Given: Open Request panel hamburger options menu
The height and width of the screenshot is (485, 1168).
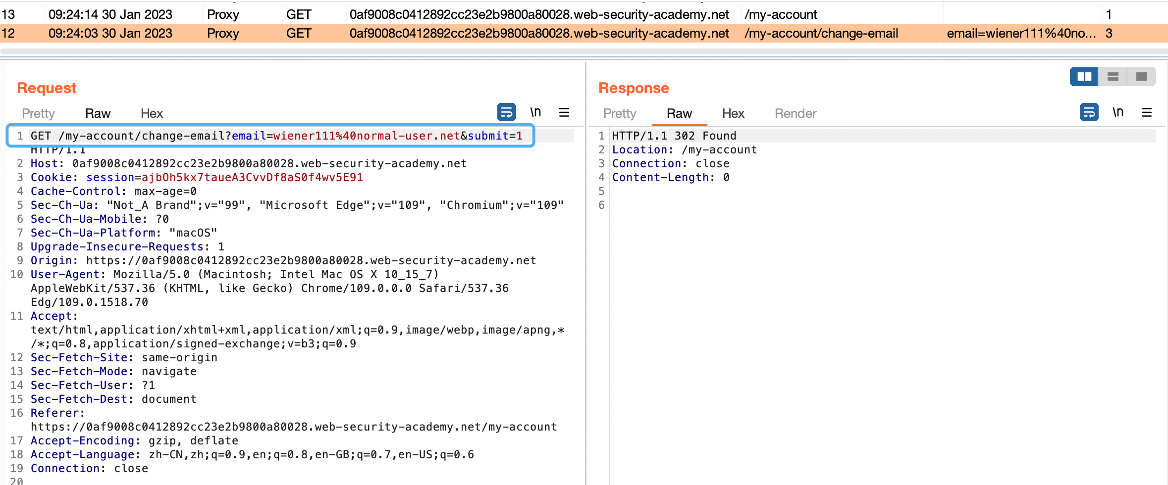Looking at the screenshot, I should 564,112.
